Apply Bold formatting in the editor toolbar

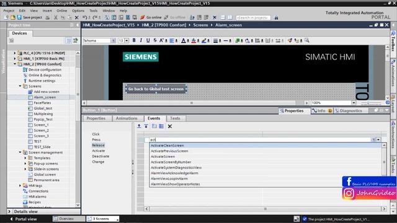tap(134, 40)
